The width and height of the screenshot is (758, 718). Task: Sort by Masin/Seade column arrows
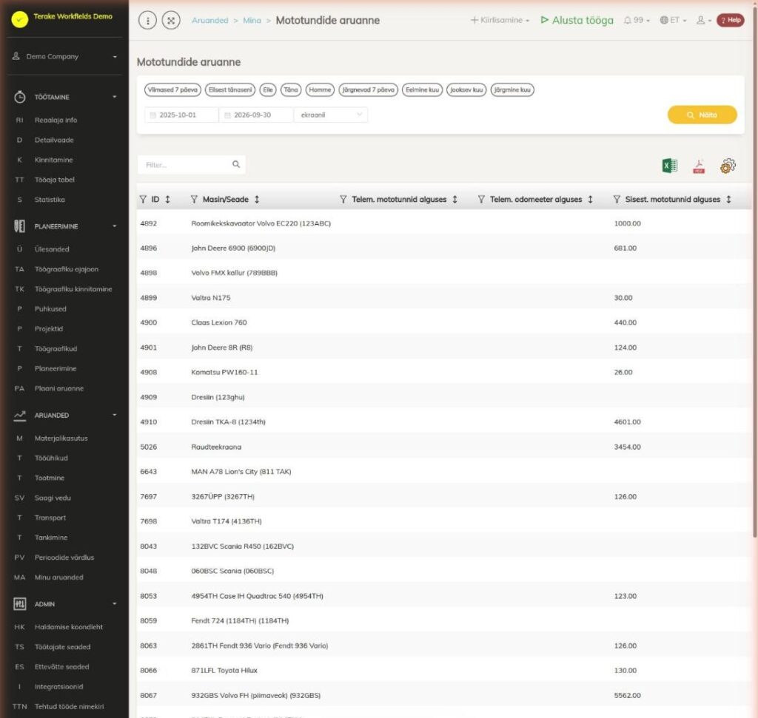pos(257,200)
